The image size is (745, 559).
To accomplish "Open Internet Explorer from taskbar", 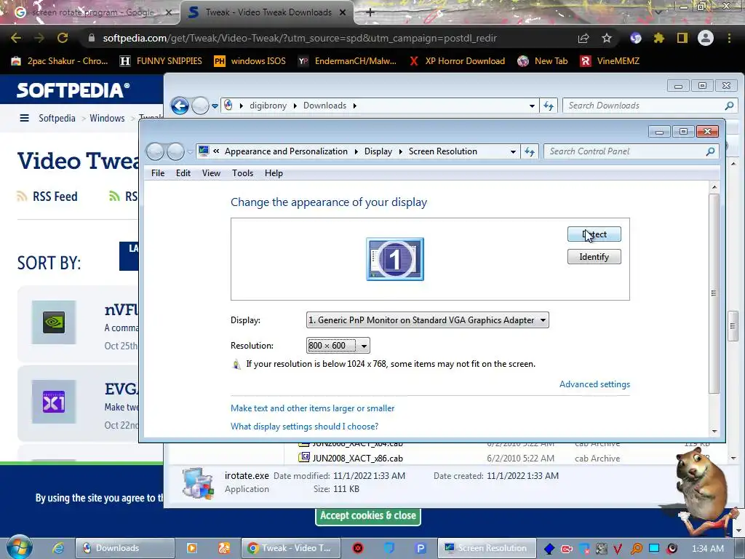I will tap(58, 548).
